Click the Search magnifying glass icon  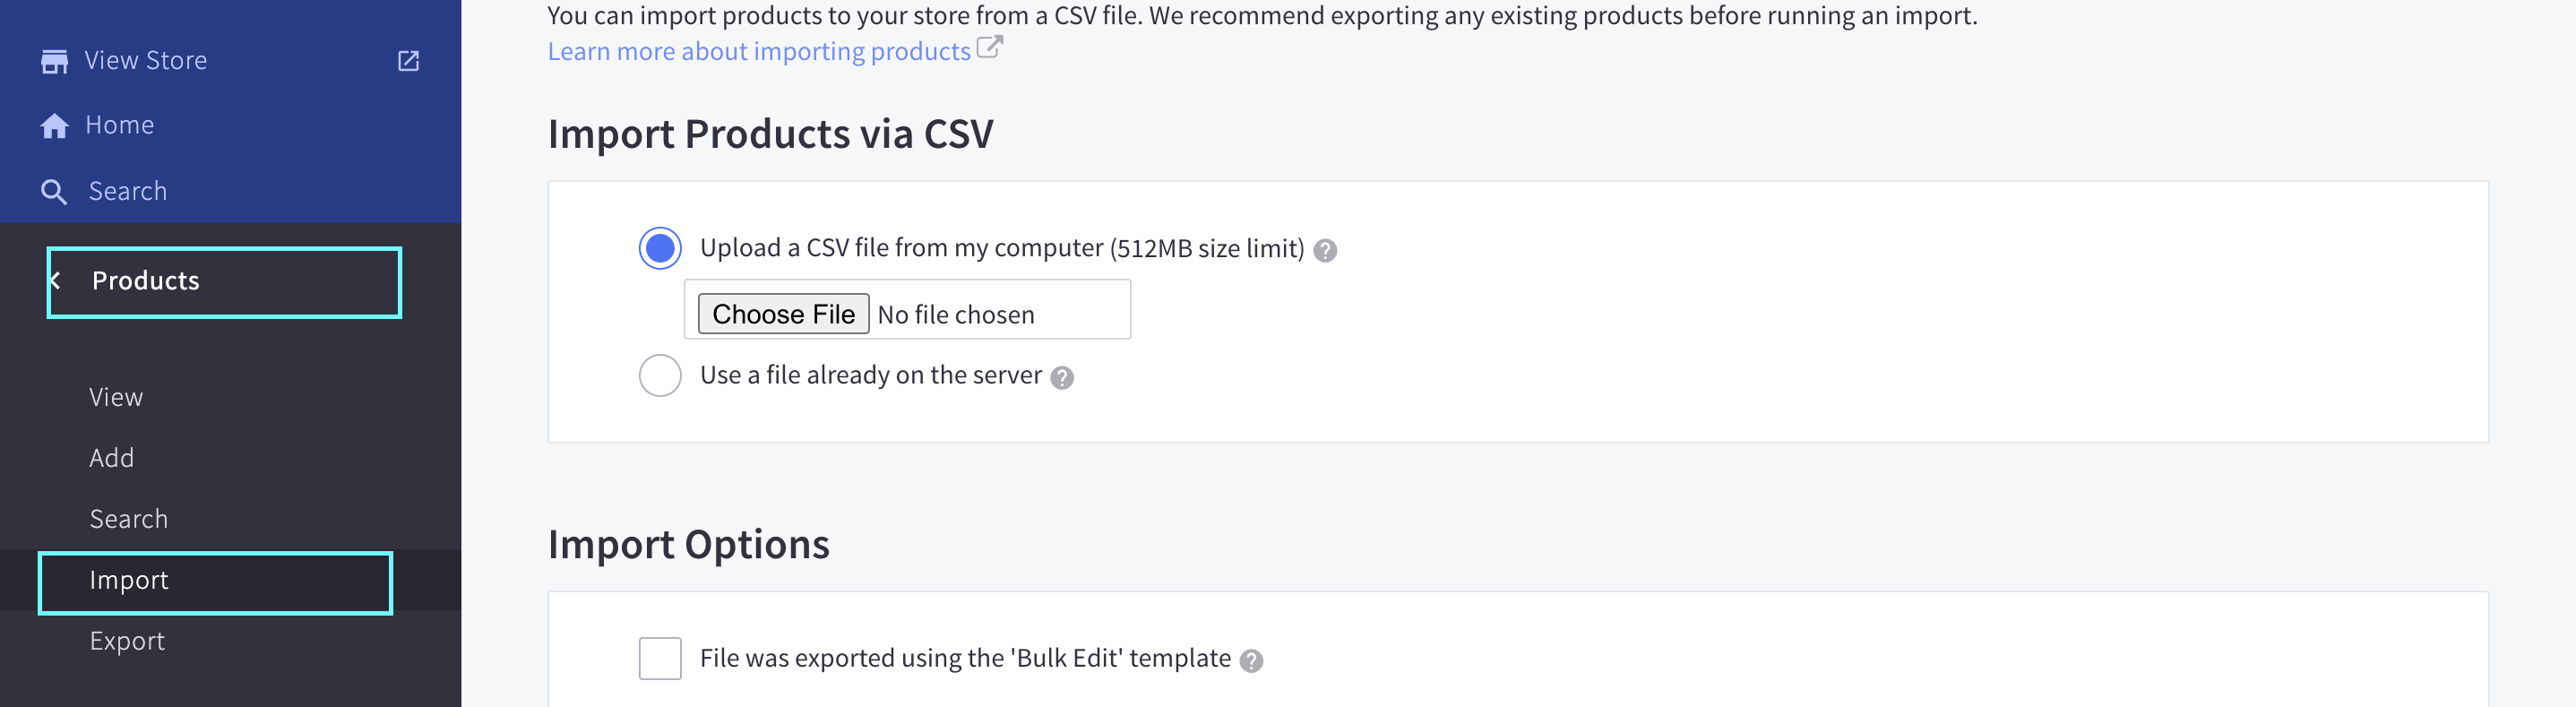(54, 192)
